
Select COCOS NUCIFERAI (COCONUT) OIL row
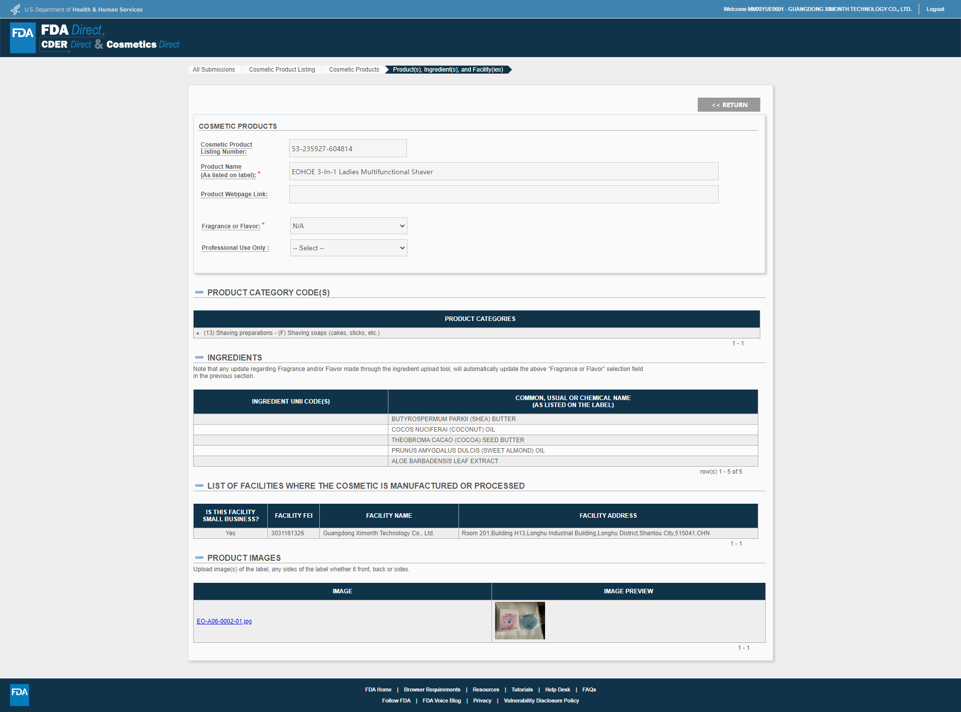(x=475, y=430)
